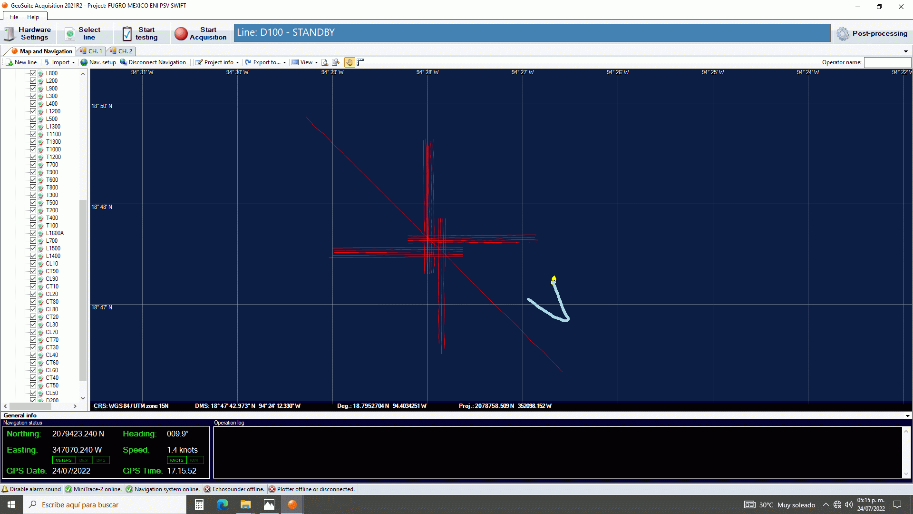Switch to the CH. 1 tab
Viewport: 913px width, 514px height.
coord(91,51)
